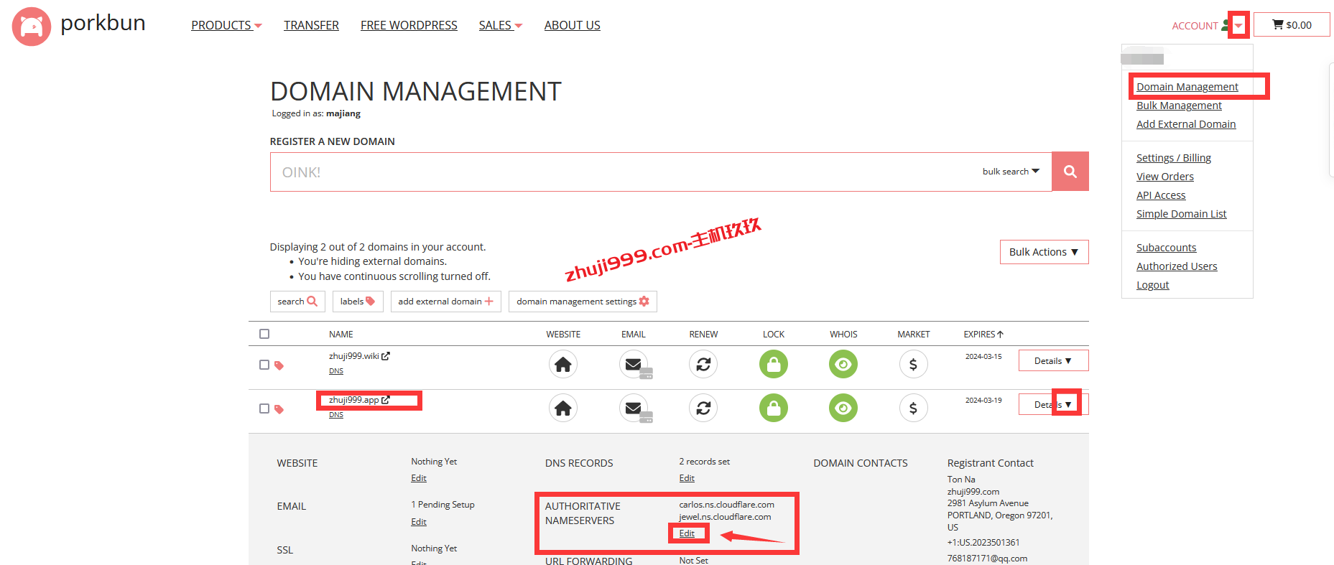
Task: Click the renew icon for zhuji999.wiki
Action: point(703,365)
